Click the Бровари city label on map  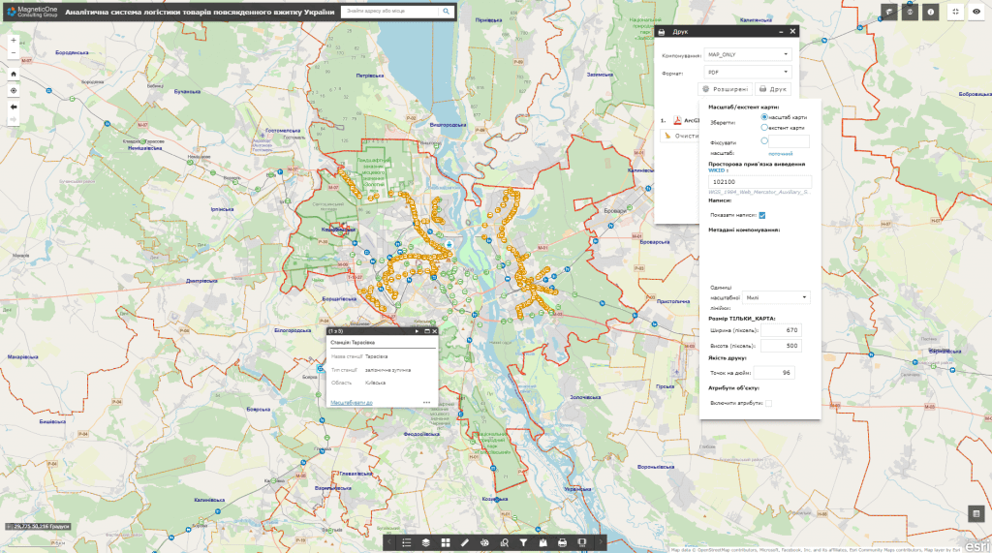pyautogui.click(x=614, y=211)
